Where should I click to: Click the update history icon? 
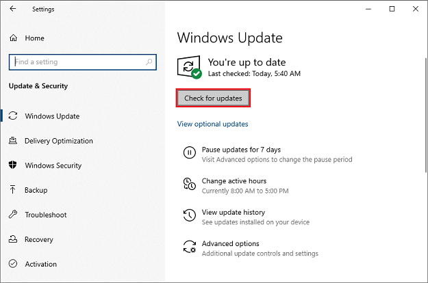[x=189, y=216]
